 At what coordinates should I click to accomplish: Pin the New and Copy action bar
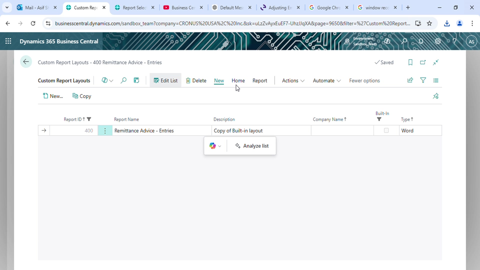pos(435,96)
